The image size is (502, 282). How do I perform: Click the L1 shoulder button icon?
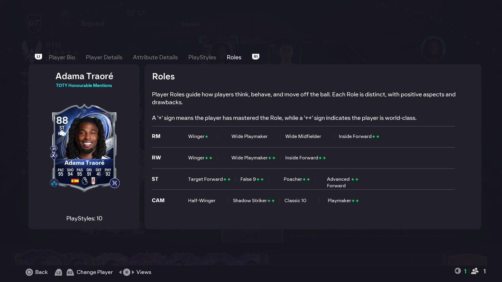point(38,56)
